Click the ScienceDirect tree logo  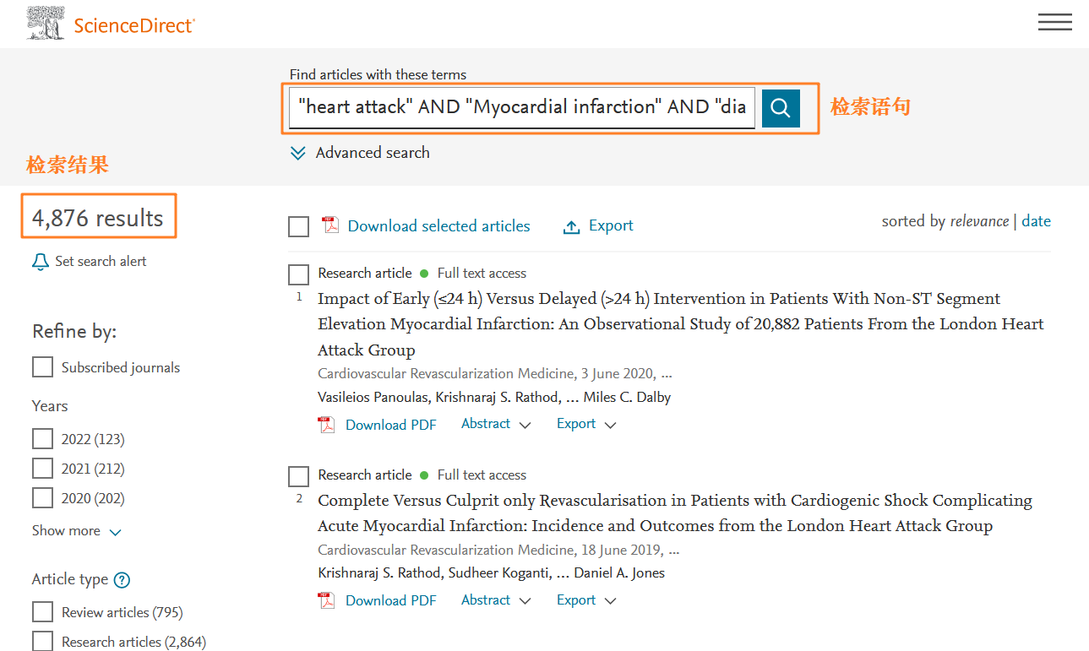coord(46,24)
